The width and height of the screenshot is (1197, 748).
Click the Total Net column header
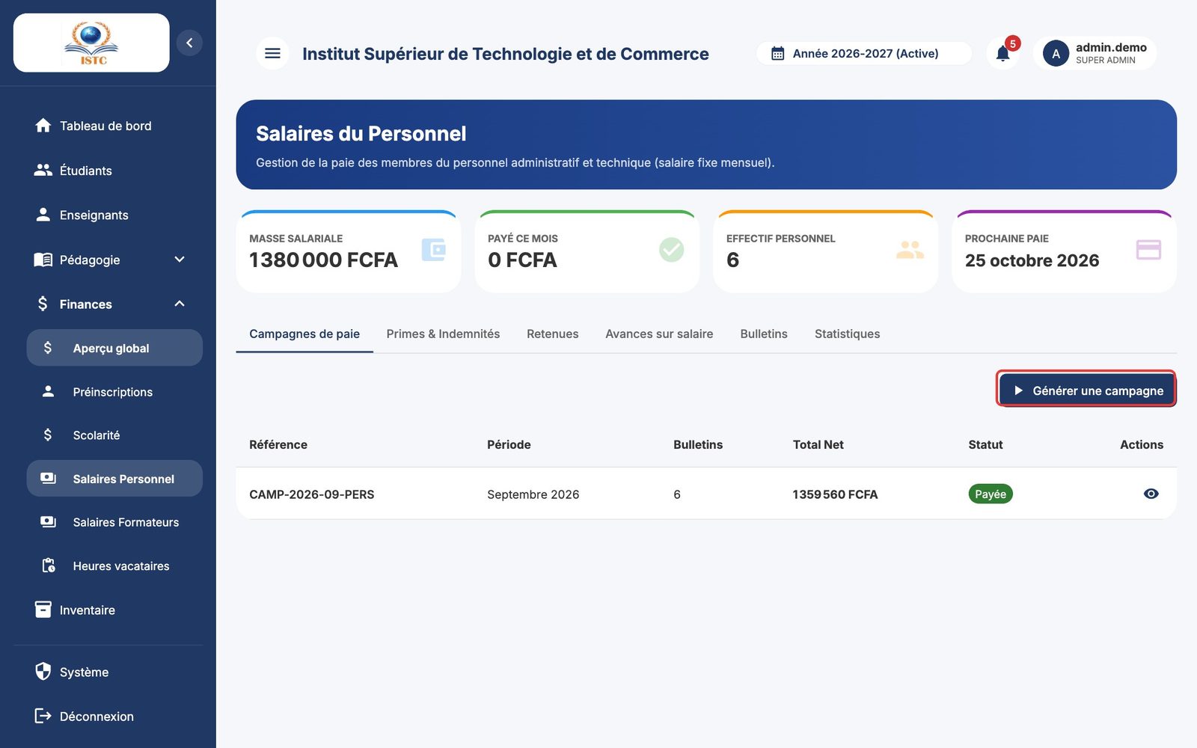tap(818, 444)
